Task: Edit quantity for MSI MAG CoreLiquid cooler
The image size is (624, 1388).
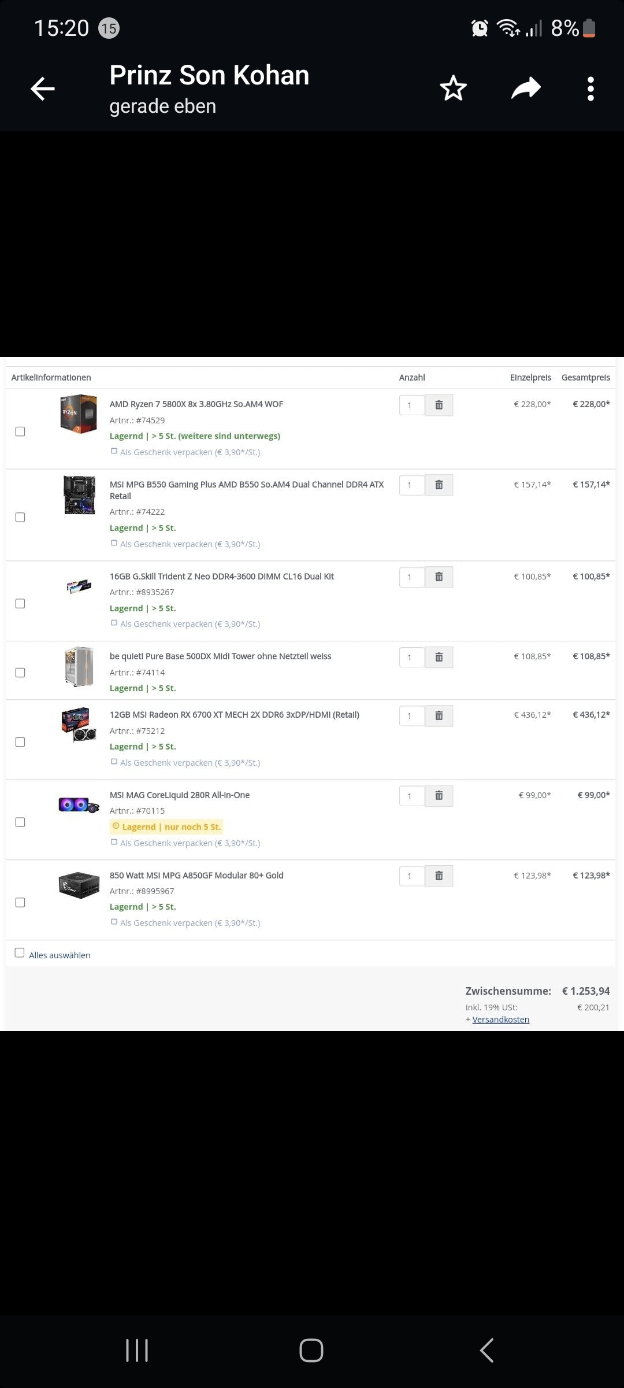Action: 411,796
